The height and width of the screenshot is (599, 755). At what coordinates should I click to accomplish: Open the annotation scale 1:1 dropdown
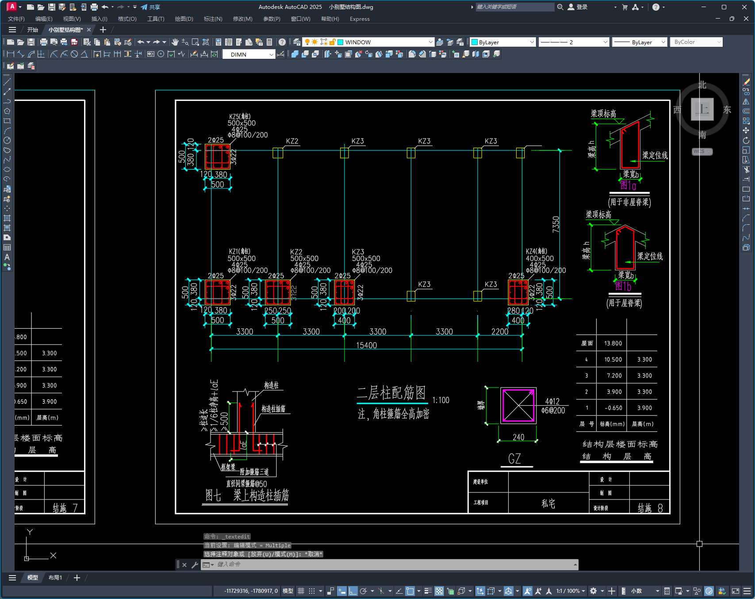pyautogui.click(x=571, y=591)
